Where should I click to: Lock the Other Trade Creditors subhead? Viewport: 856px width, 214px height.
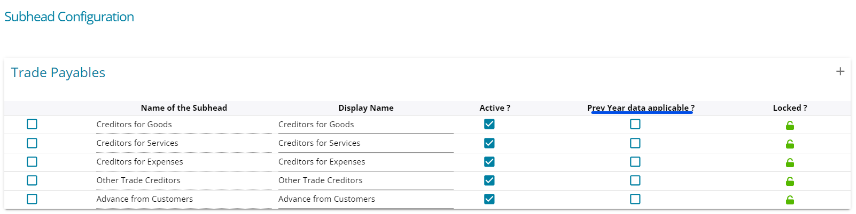click(x=790, y=181)
